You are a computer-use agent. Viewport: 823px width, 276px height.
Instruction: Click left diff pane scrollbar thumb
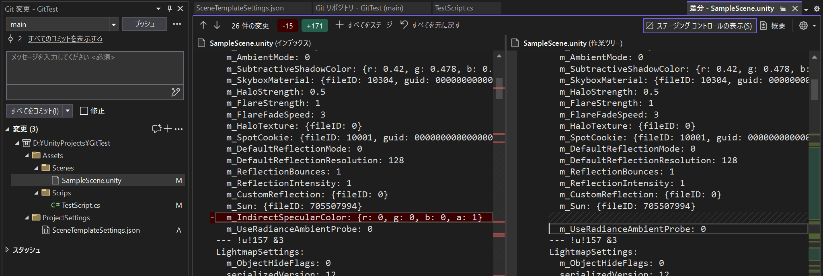(x=499, y=88)
